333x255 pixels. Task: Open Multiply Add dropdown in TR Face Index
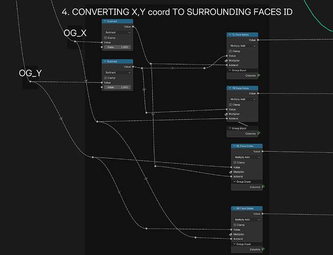[x=242, y=99]
